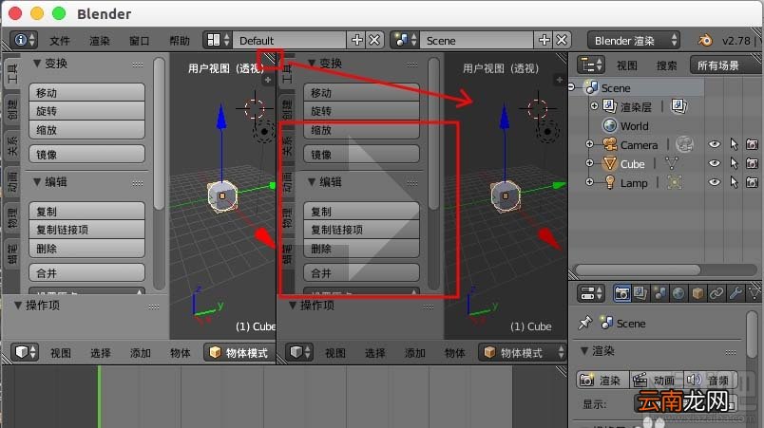Viewport: 764px width, 428px height.
Task: Open properties region plus in left 3D view
Action: (268, 80)
